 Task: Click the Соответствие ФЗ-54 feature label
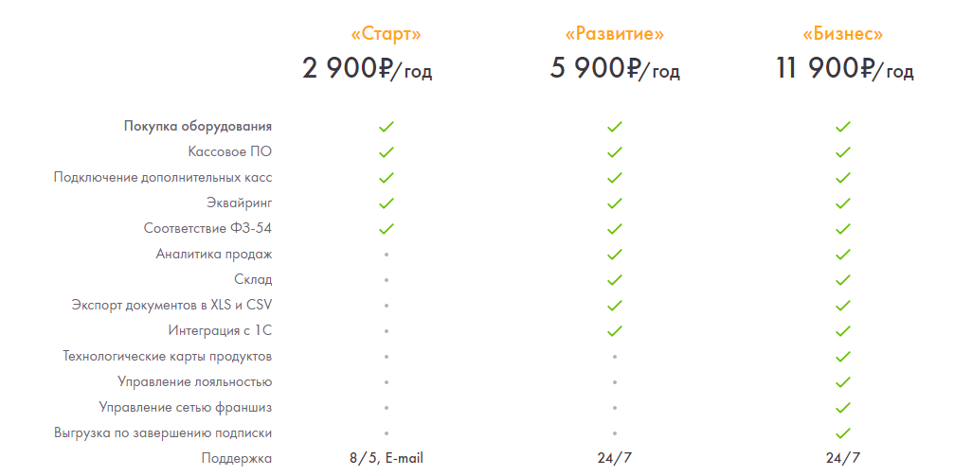tap(208, 229)
